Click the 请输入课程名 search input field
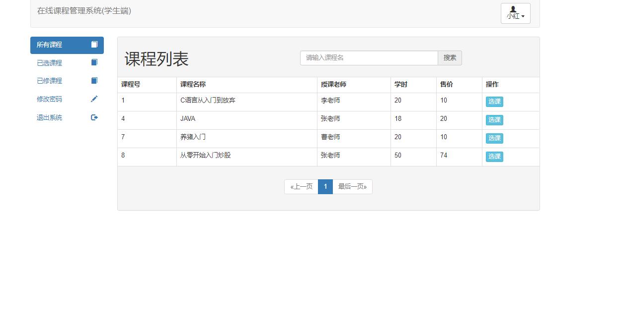This screenshot has width=622, height=319. pos(369,57)
